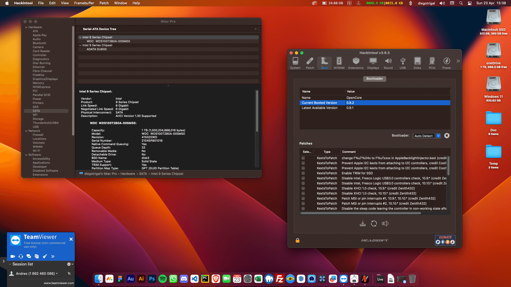Open the Framebuffer menu in the menu bar

(x=84, y=3)
